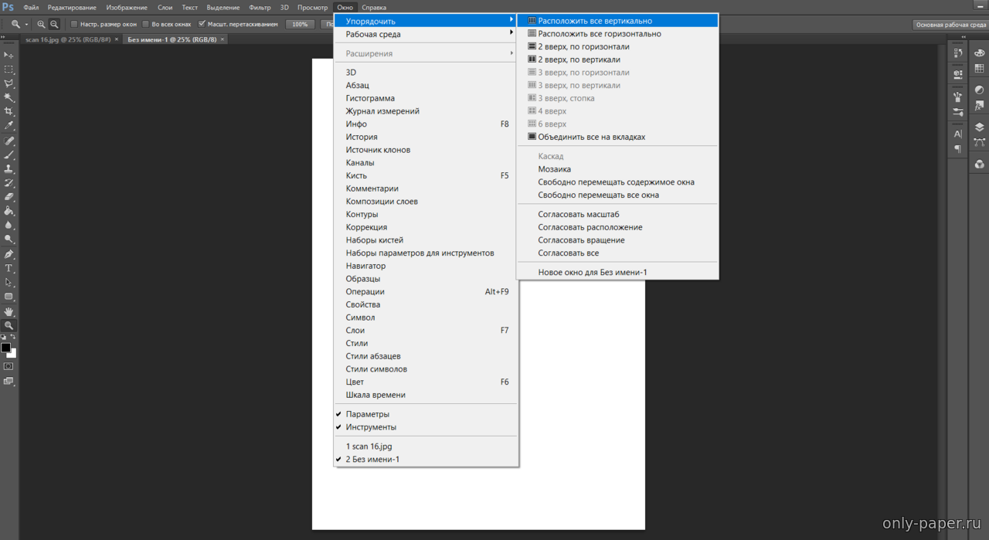
Task: Switch to checked document '2 Без имени-1'
Action: tap(427, 460)
